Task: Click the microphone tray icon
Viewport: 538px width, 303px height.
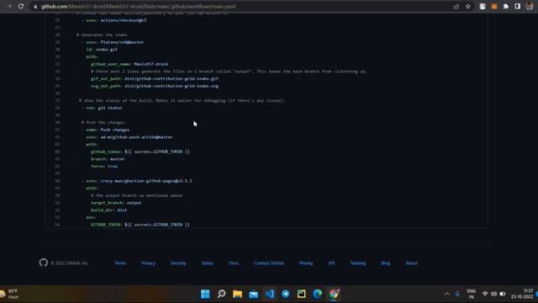Action: coord(457,294)
